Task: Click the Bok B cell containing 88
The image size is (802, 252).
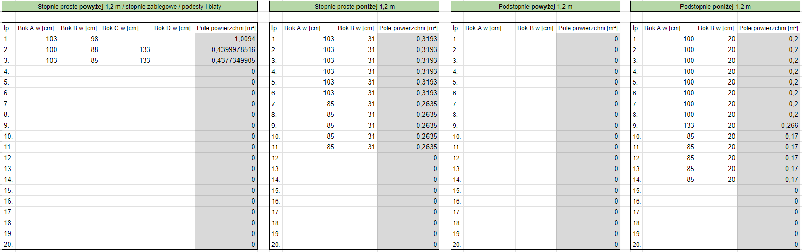Action: [x=79, y=50]
